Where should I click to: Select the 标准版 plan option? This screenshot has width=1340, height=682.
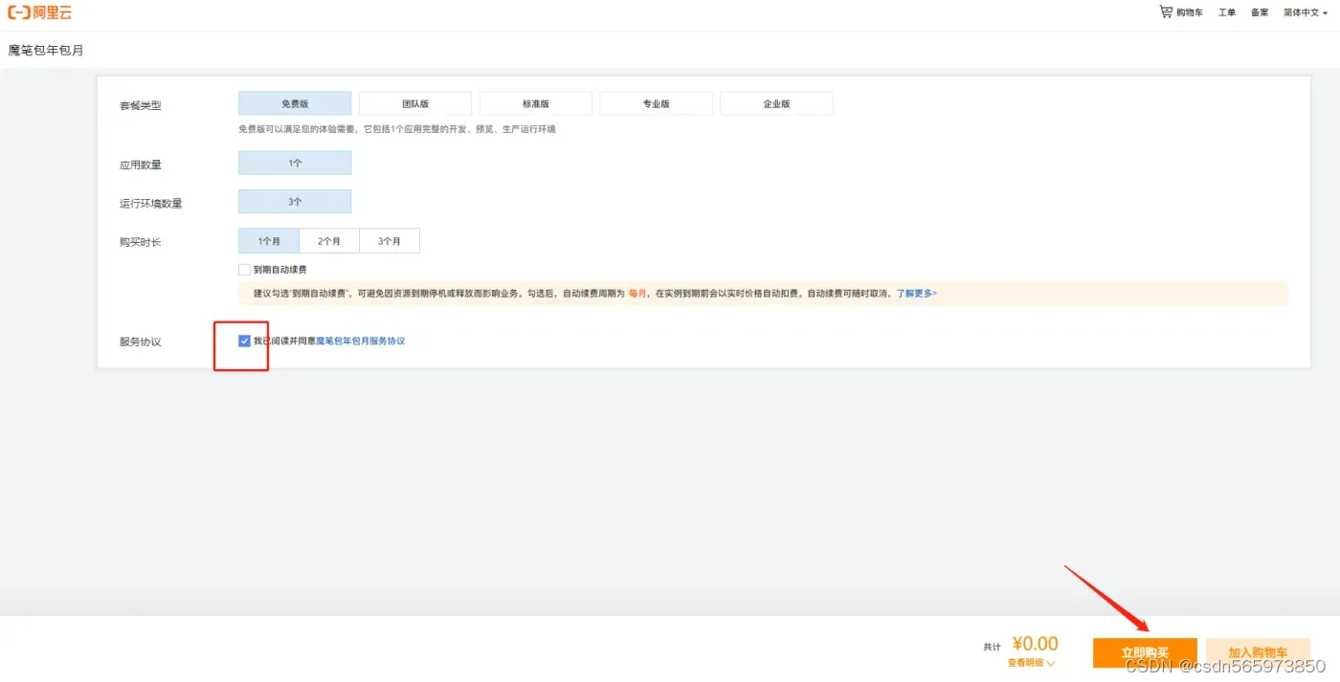pyautogui.click(x=535, y=103)
